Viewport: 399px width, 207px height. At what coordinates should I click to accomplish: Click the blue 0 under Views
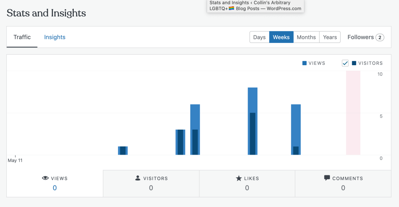point(55,188)
